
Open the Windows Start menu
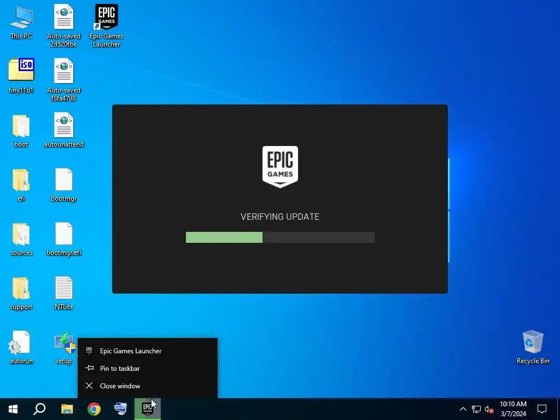coord(13,409)
